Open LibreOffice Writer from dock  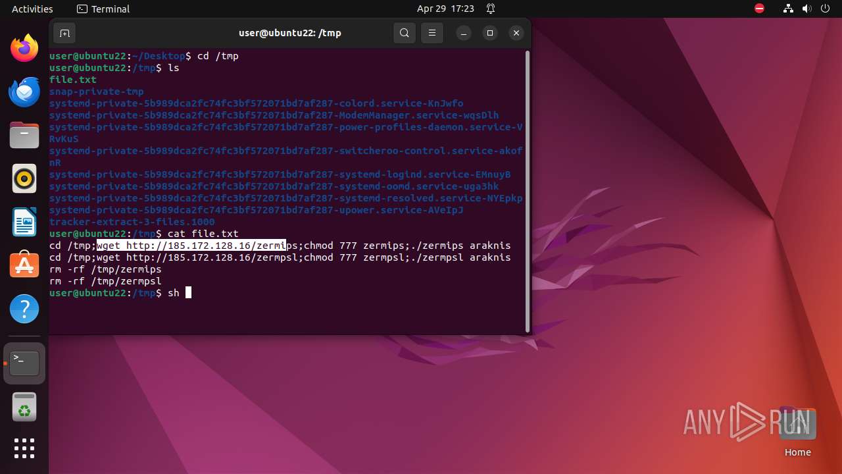point(24,222)
